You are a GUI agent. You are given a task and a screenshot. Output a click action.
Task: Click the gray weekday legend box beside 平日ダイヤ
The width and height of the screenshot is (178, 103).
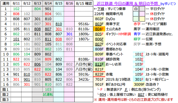click(x=142, y=9)
